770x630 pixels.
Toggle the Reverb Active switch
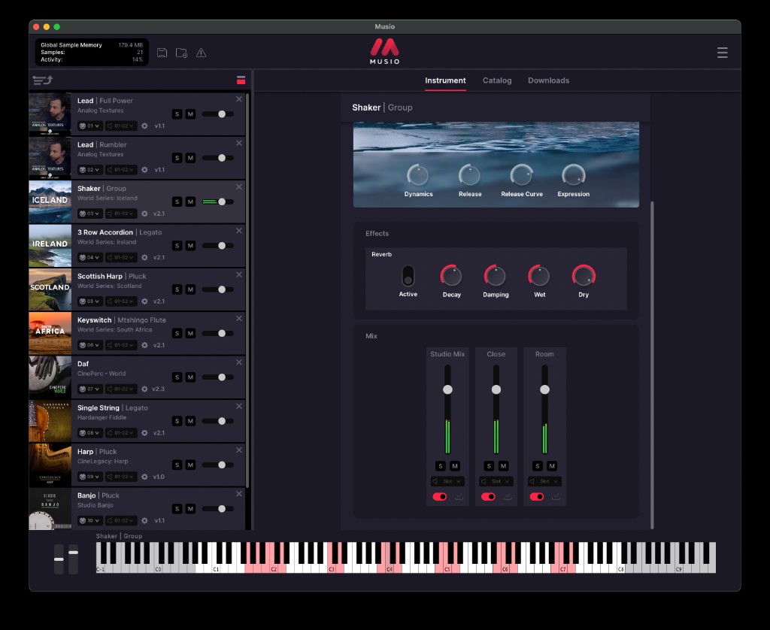click(408, 276)
